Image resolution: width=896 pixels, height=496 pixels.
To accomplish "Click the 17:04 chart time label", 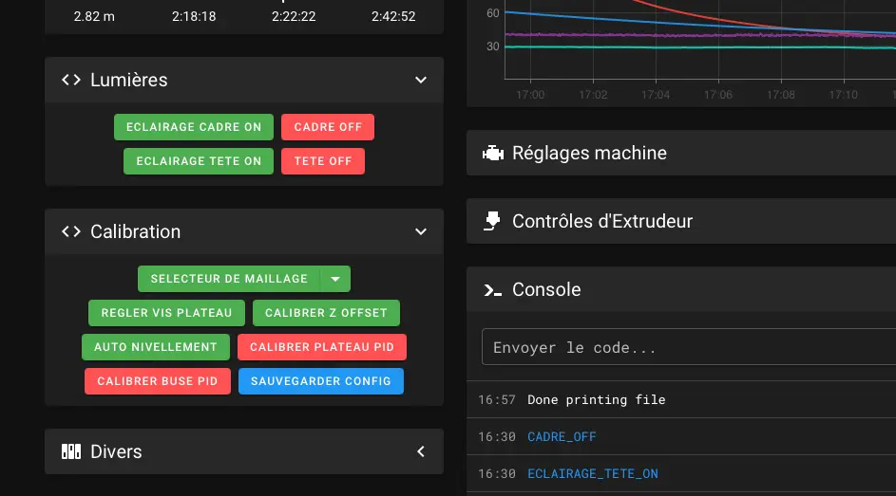I will [656, 95].
